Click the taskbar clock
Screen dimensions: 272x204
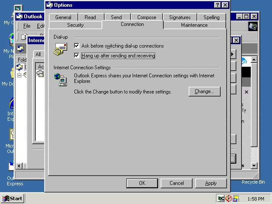[x=256, y=199]
